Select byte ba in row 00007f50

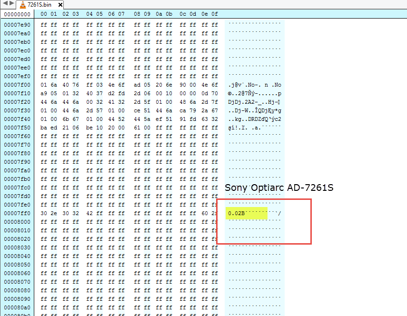coord(44,128)
